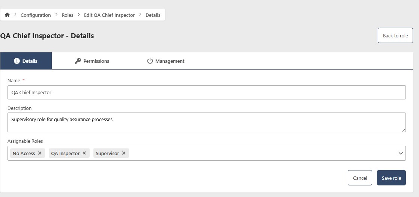Select the Details tab

coord(30,61)
